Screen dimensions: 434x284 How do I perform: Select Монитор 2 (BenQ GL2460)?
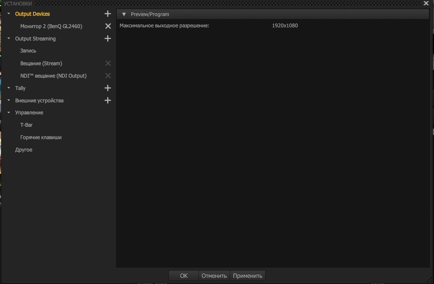click(51, 26)
